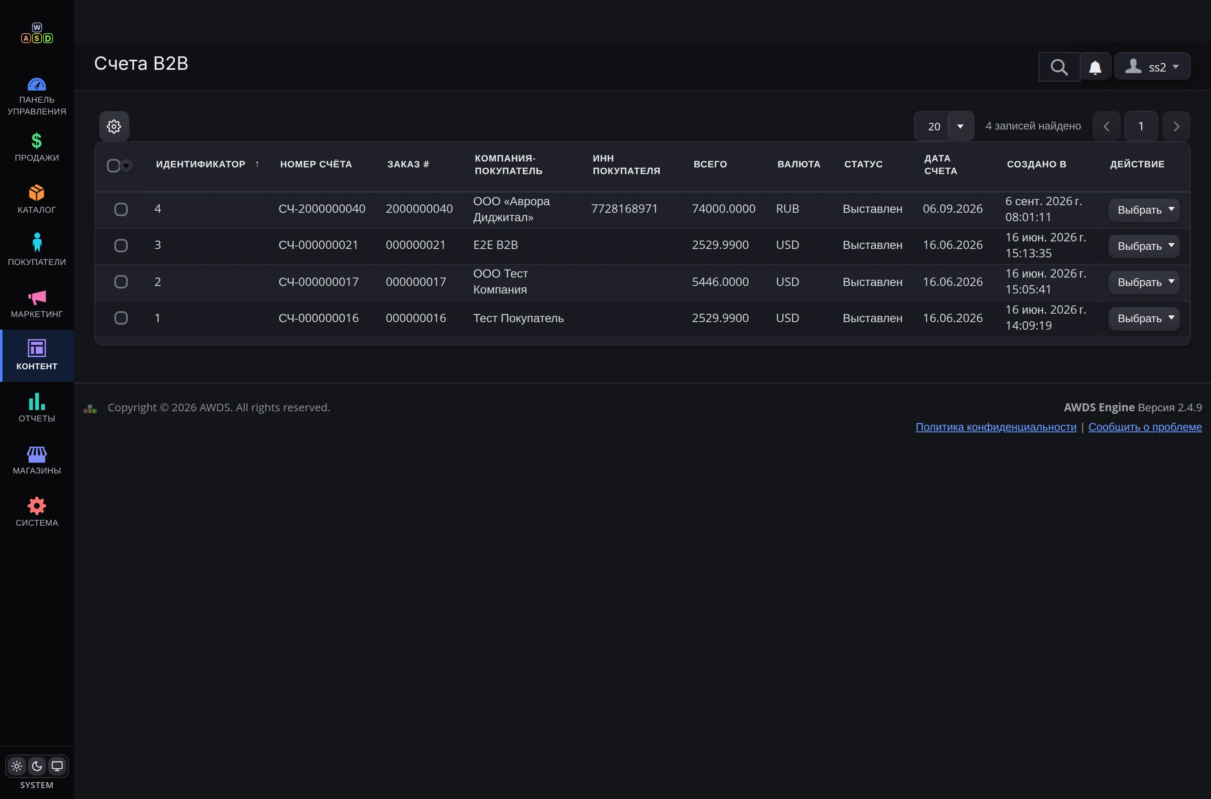Open the Dashboard (Панель управления) section

[37, 96]
